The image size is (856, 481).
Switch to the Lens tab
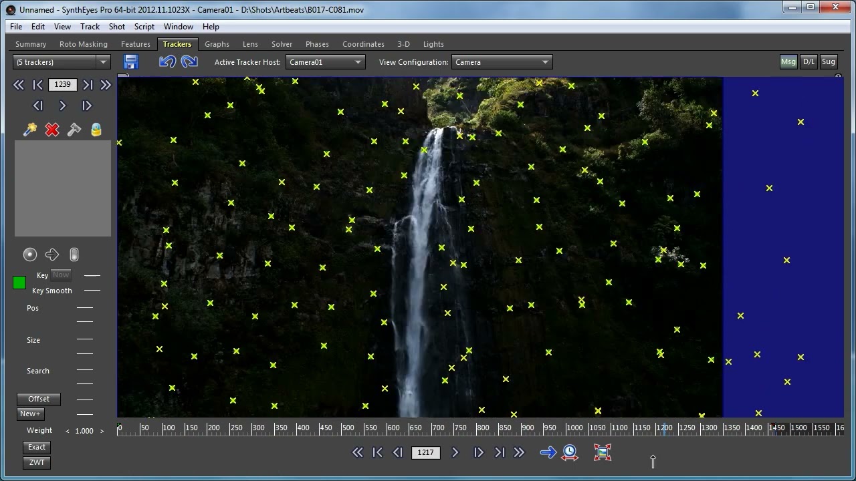[x=250, y=44]
